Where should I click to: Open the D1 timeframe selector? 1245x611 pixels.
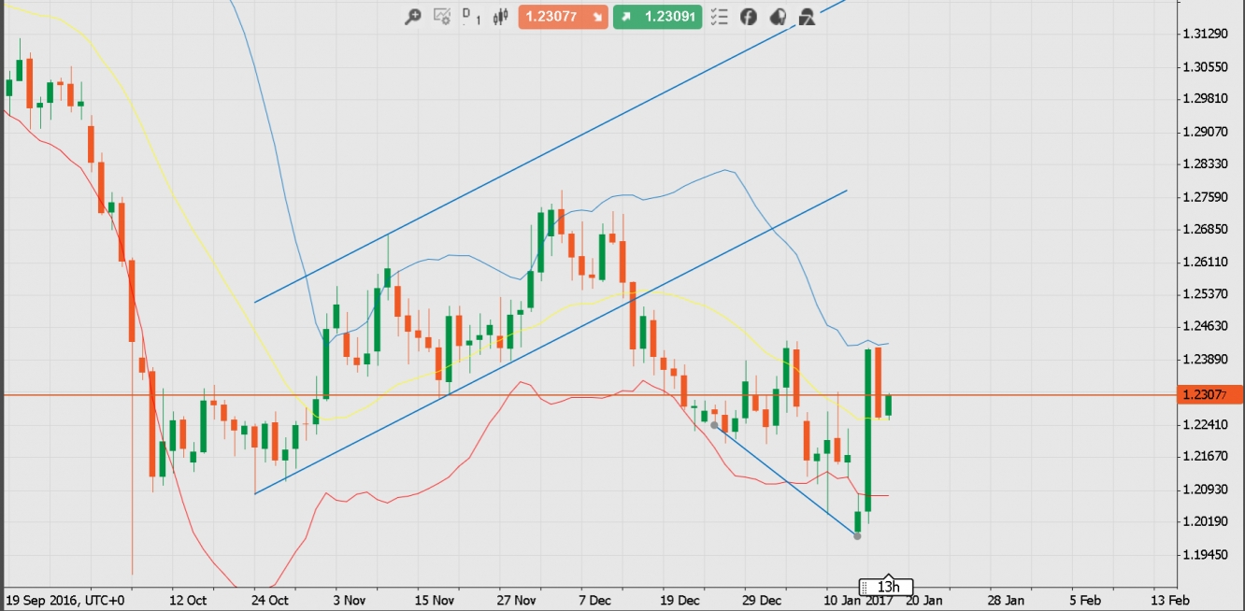(472, 17)
